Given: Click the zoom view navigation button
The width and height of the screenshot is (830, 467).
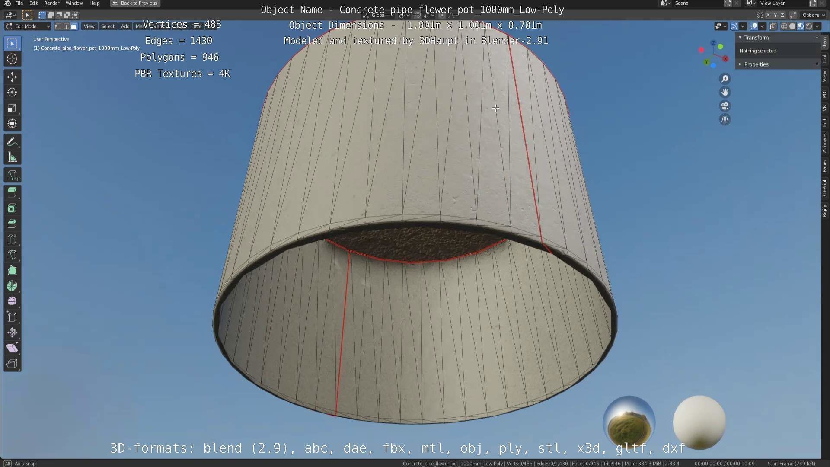Looking at the screenshot, I should pos(725,79).
